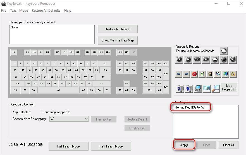Select key 61 on the keyboard layout
Screen dimensions: 246x155
click(59, 90)
